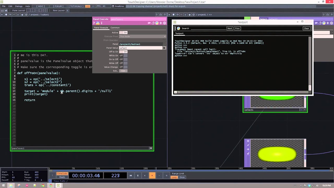Viewport: 334px width, 188px height.
Task: Toggle the Realtime checkbox
Action: click(113, 6)
